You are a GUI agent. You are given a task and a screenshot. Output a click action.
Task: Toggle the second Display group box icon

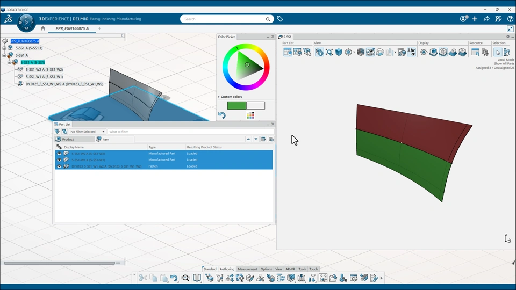pos(433,52)
